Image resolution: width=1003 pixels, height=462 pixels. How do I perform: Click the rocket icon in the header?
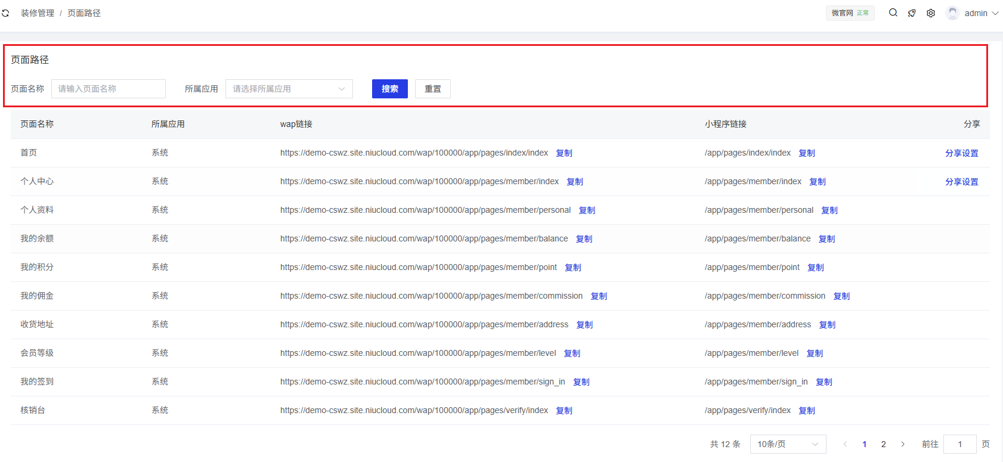tap(912, 13)
